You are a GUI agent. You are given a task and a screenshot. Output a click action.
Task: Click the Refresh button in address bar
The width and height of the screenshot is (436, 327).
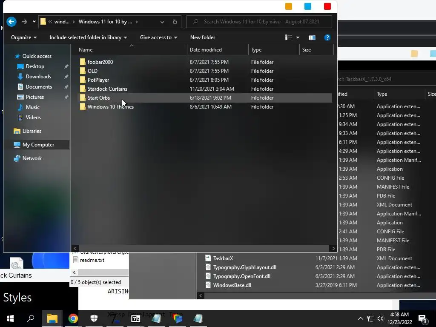pos(175,22)
